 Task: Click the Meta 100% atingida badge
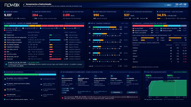[x=179, y=72]
